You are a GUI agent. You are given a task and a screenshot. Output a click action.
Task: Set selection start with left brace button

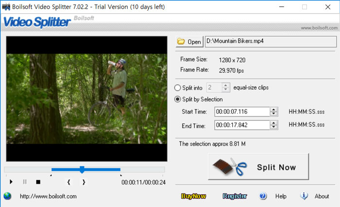click(69, 182)
